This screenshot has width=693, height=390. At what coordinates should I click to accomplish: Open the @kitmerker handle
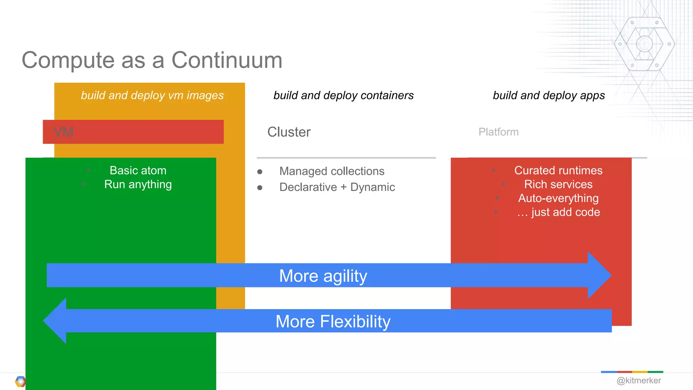tap(639, 381)
